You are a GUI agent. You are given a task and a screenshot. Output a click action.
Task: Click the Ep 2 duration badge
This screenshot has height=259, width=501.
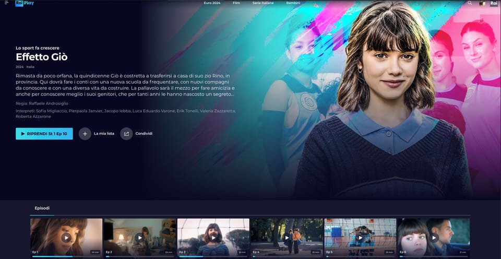tap(169, 252)
